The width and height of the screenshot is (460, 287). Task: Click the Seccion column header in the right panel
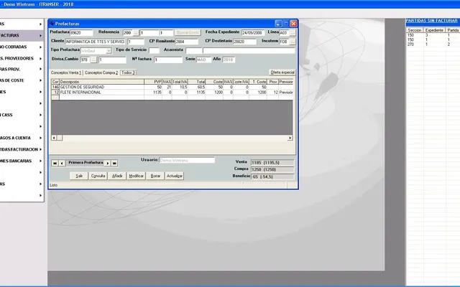pyautogui.click(x=415, y=30)
